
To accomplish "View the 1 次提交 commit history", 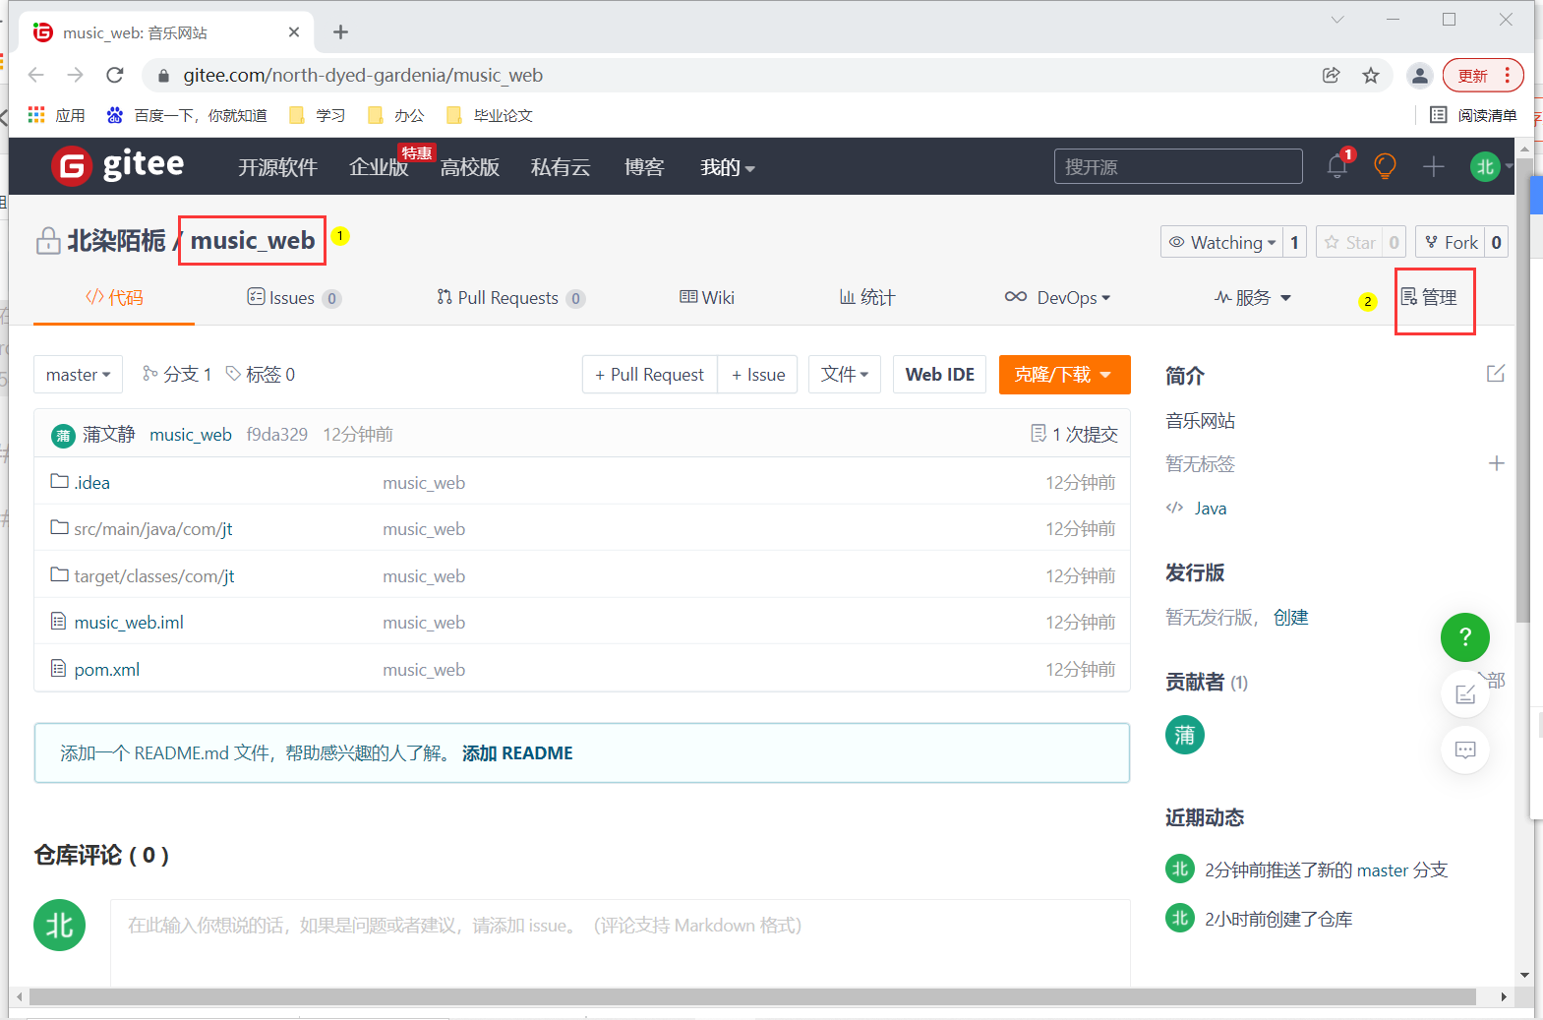I will point(1074,434).
